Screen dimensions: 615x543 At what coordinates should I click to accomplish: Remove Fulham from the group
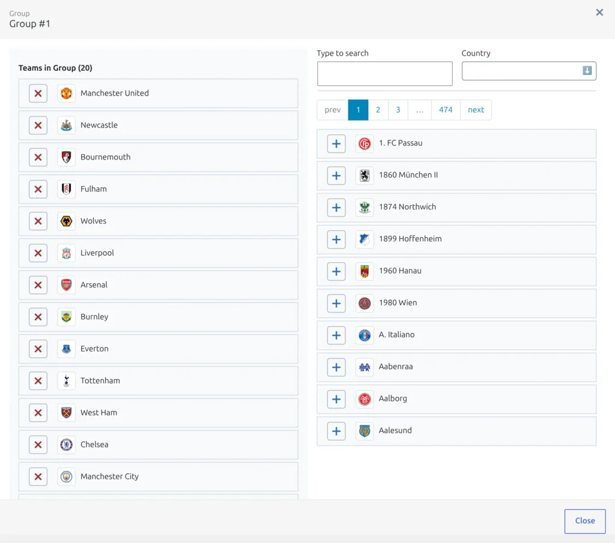click(x=38, y=189)
